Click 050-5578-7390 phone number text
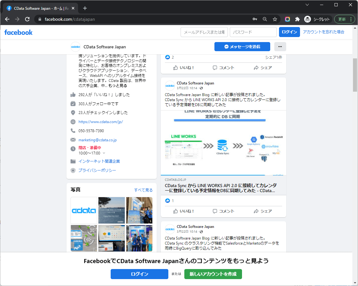This screenshot has height=286, width=358. pyautogui.click(x=91, y=131)
